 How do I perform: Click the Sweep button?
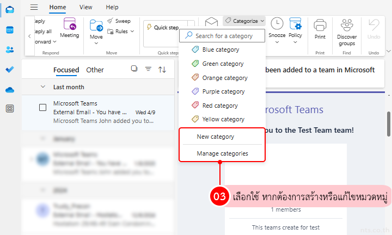(118, 21)
